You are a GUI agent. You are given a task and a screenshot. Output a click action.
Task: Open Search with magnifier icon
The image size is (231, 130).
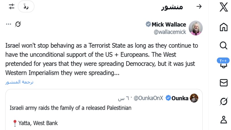[223, 45]
